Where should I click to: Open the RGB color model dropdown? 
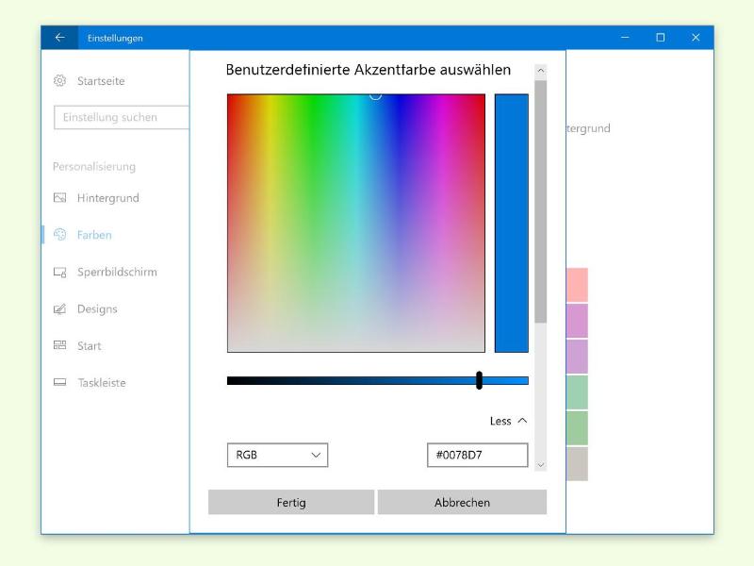coord(277,455)
